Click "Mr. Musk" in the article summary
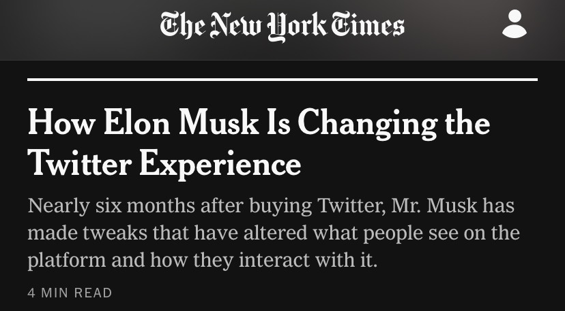Screen dimensions: 565x311 pos(437,206)
